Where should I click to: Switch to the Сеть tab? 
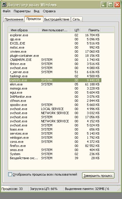point(76,19)
